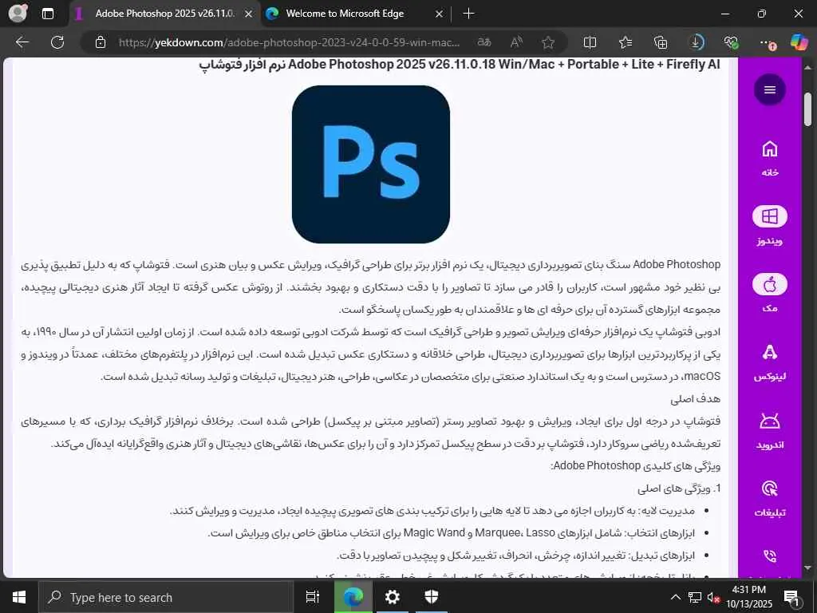Add page to favorites star icon

click(x=547, y=42)
